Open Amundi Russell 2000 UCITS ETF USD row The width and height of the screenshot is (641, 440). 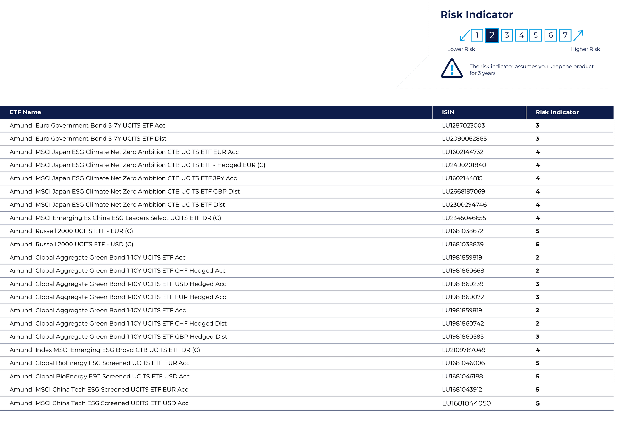(71, 244)
